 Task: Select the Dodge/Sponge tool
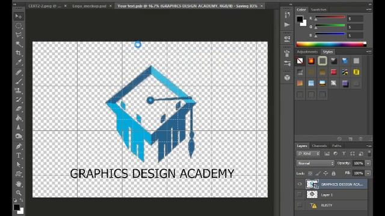point(19,136)
